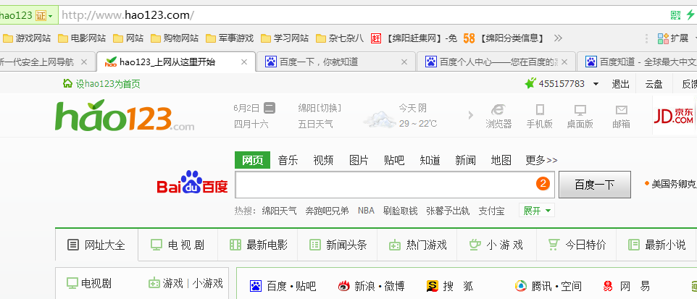The image size is (697, 299).
Task: Select the 贴吧 search tab
Action: tap(394, 160)
